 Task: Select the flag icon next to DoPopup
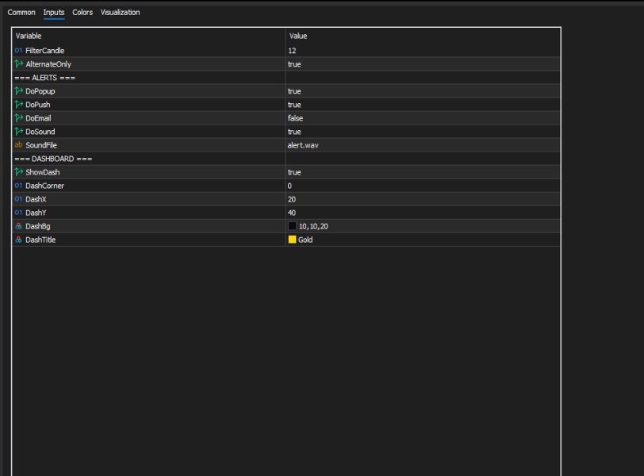coord(17,90)
